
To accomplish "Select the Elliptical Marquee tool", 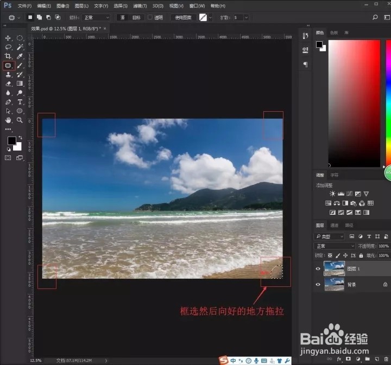I will [x=20, y=38].
